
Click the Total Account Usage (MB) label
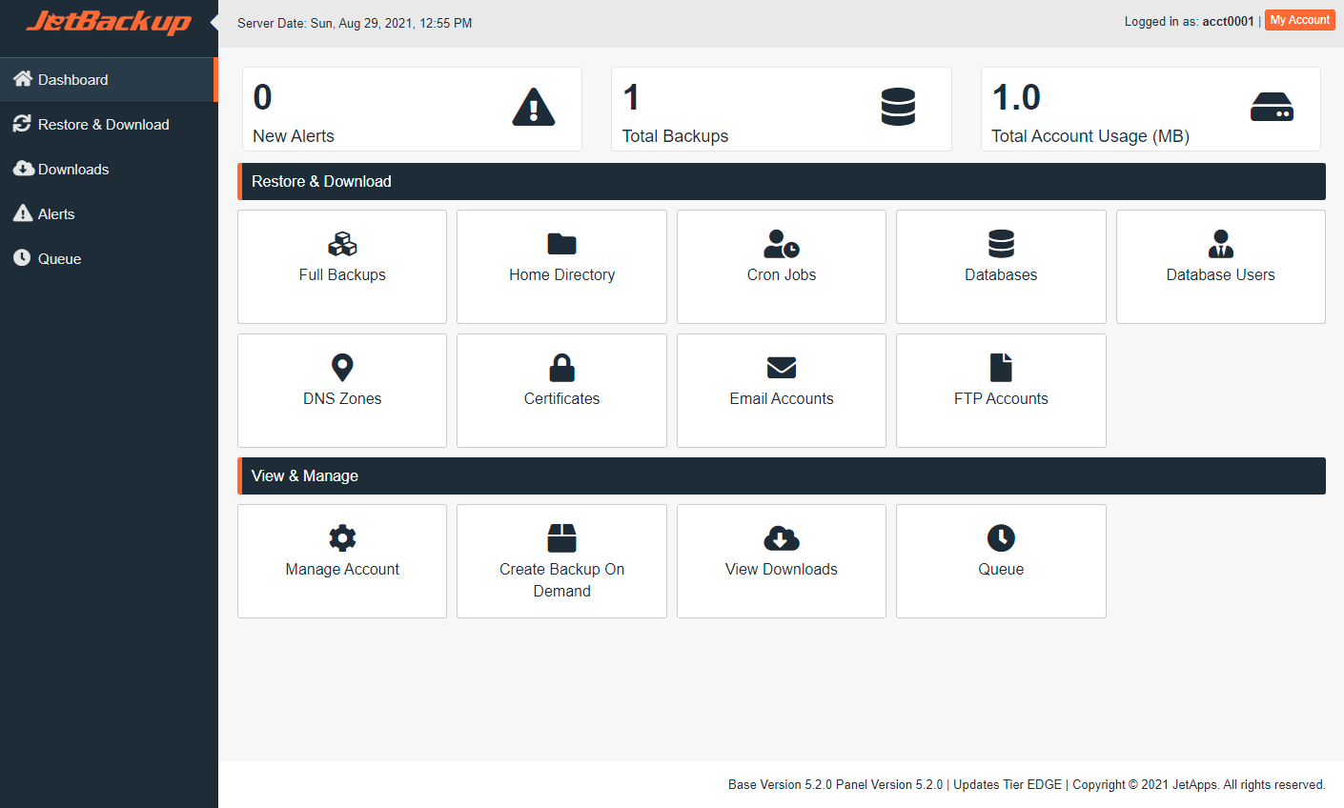[1090, 136]
